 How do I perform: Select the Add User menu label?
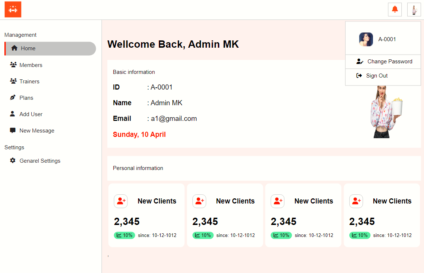(x=31, y=114)
